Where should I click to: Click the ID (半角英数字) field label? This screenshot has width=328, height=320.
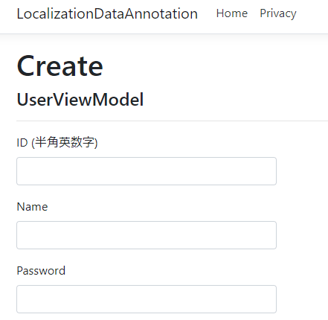[57, 143]
